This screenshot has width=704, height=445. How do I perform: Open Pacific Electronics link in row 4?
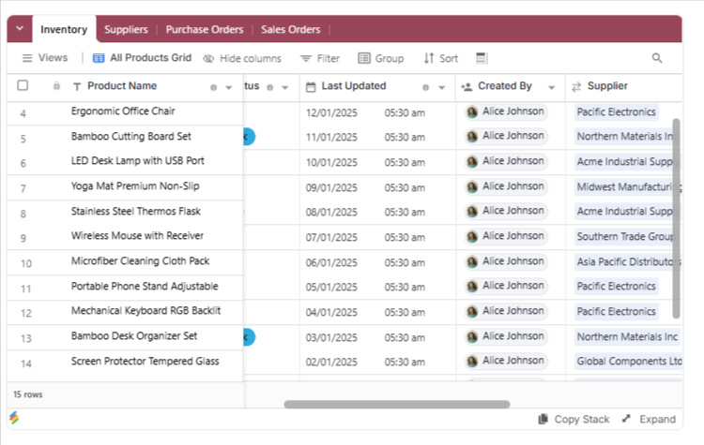tap(616, 112)
